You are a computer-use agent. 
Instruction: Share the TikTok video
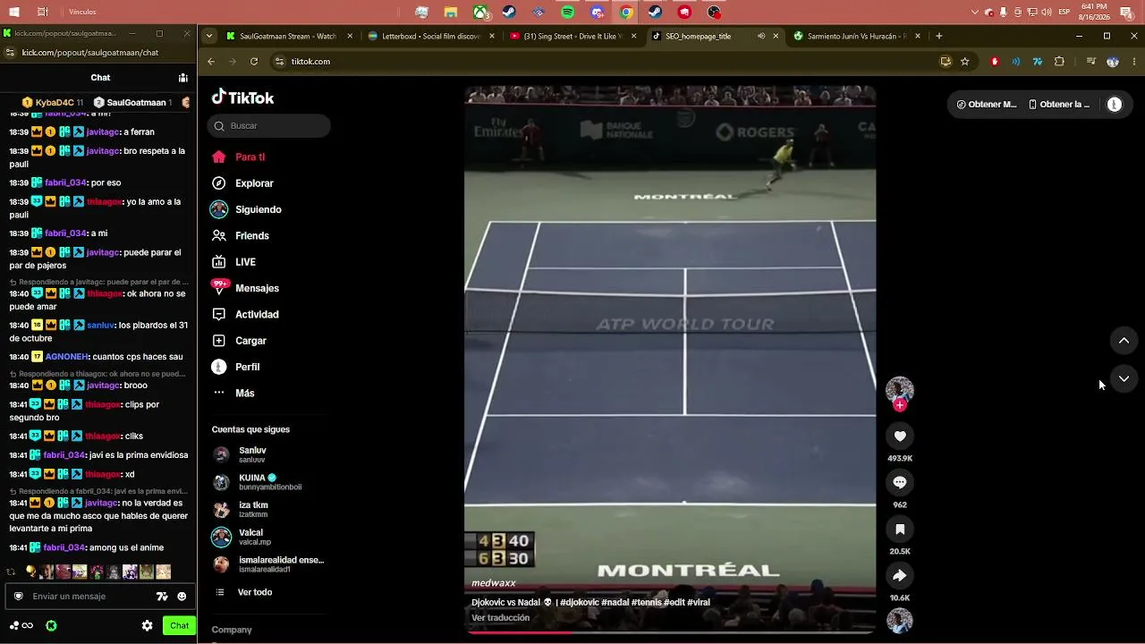(x=900, y=576)
